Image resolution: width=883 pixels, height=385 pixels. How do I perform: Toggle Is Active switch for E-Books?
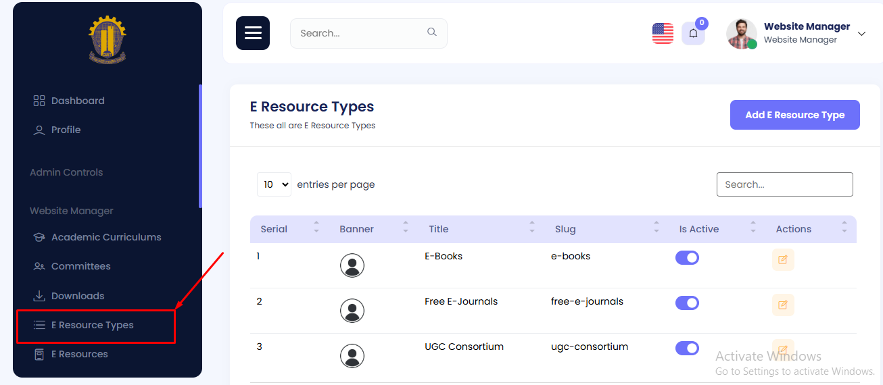(x=687, y=257)
